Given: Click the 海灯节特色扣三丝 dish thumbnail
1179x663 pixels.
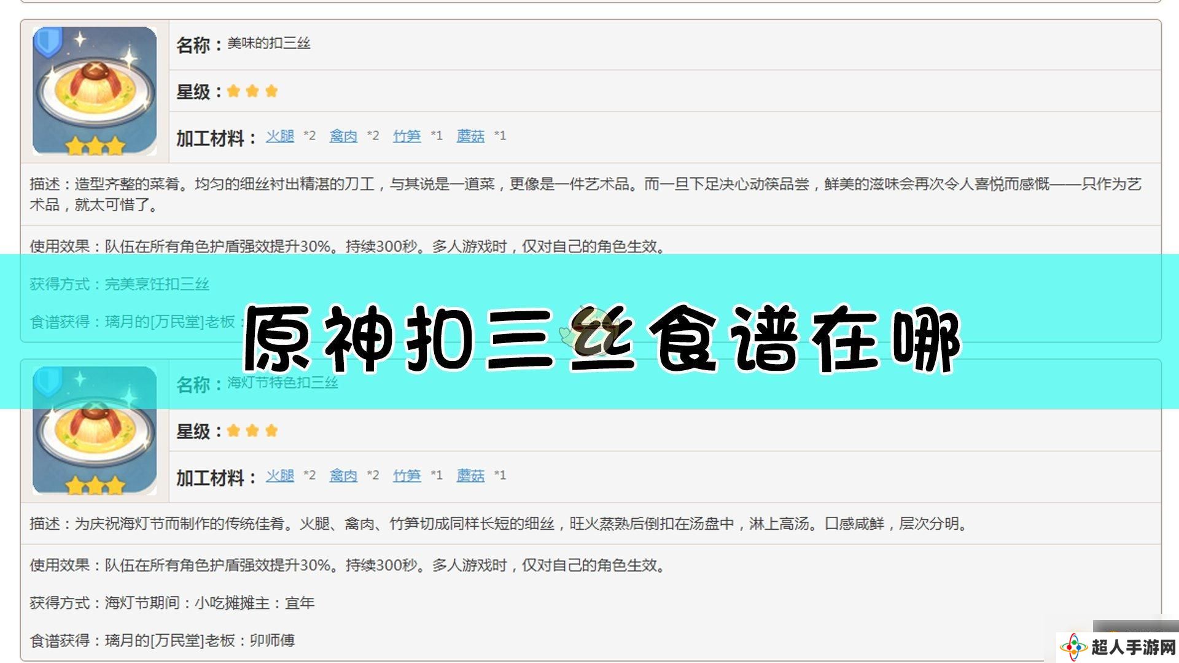Looking at the screenshot, I should point(95,430).
